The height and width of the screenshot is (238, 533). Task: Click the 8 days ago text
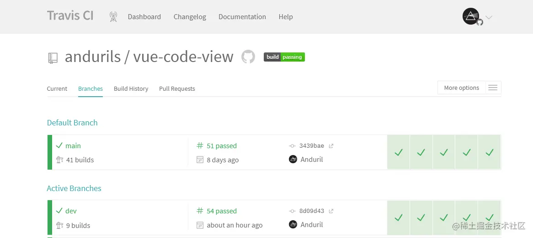(223, 160)
